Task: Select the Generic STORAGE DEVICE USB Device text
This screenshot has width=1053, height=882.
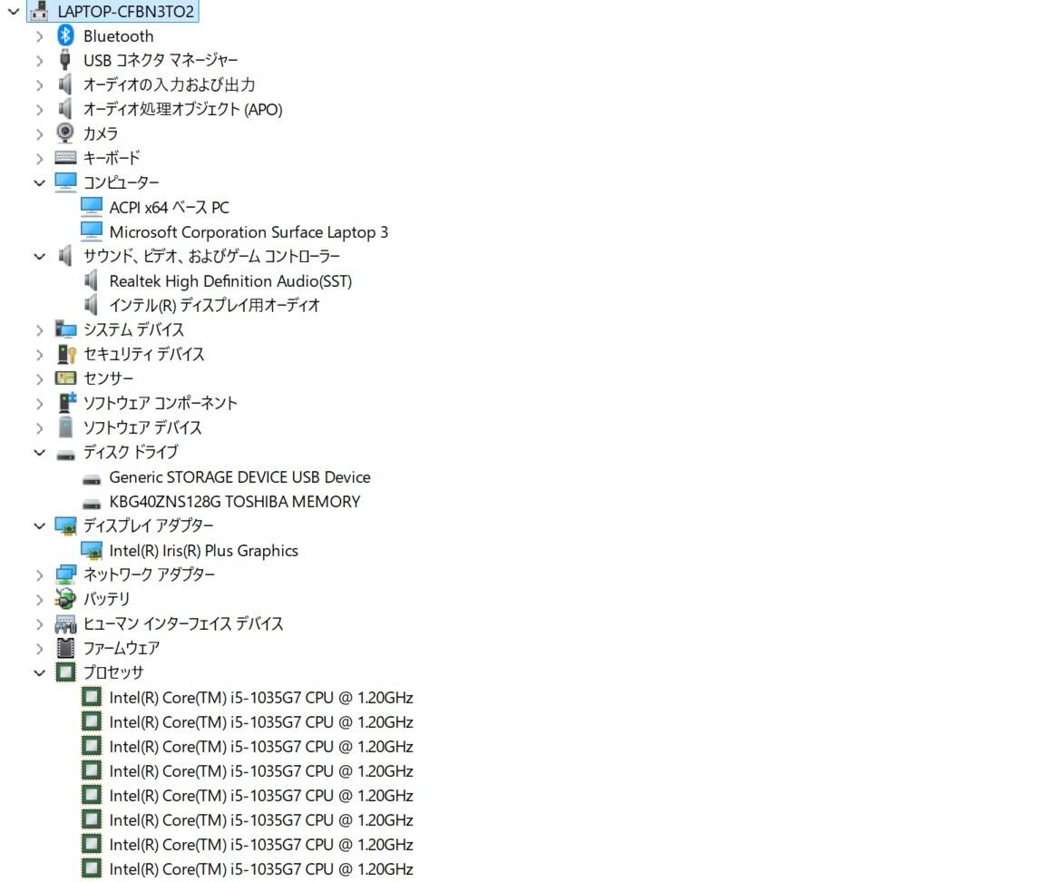Action: click(x=239, y=477)
